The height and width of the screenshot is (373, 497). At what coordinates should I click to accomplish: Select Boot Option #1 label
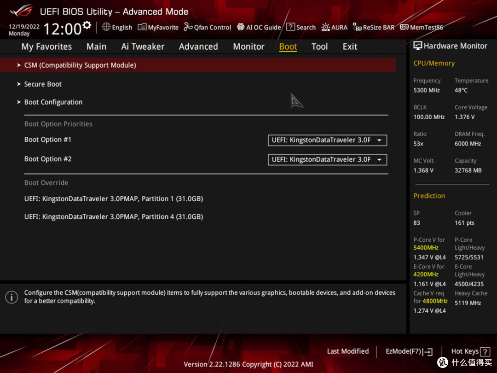pos(48,140)
